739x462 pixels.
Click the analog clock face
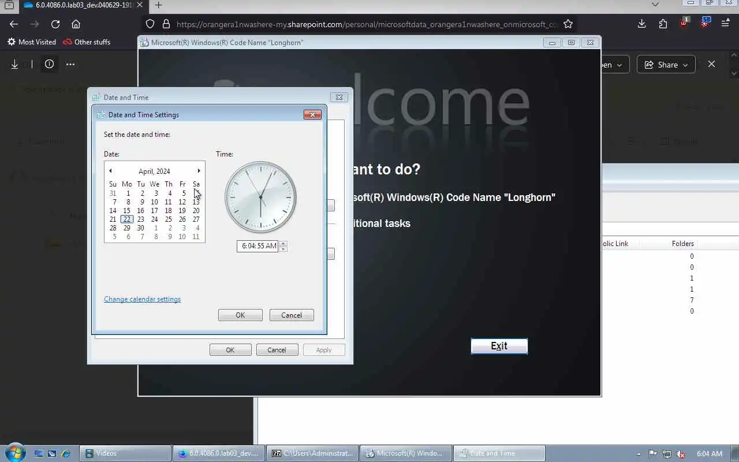click(260, 197)
